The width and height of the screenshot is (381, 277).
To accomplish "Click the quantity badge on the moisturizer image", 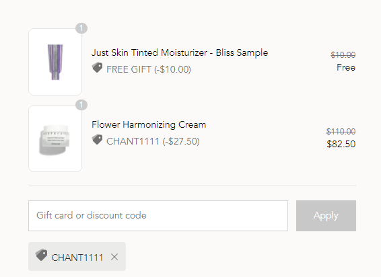I will click(x=81, y=28).
